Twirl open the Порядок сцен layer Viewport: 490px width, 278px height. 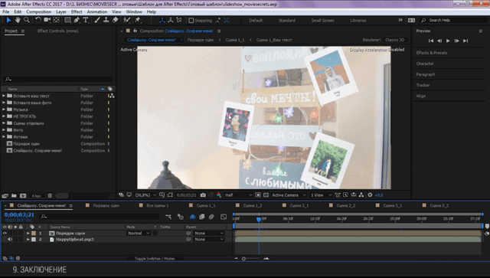28,233
